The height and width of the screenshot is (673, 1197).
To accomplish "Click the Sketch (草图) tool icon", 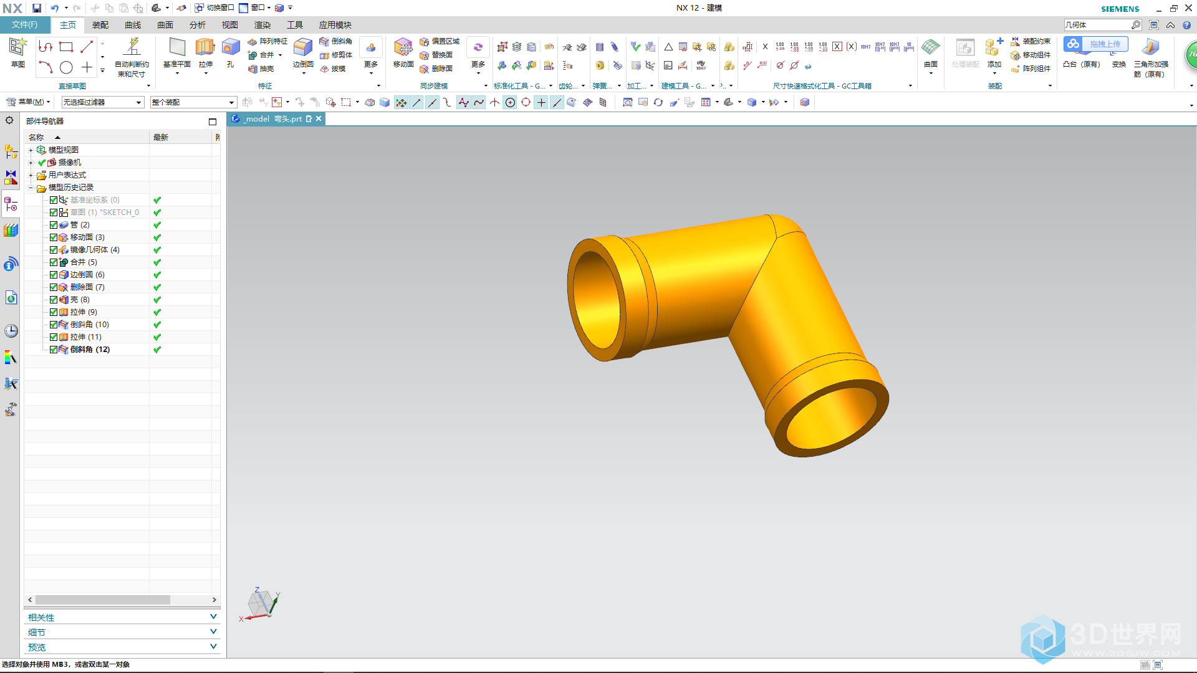I will point(17,47).
